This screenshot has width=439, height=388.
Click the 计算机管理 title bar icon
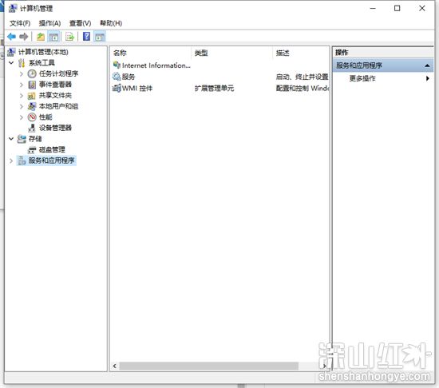(13, 9)
